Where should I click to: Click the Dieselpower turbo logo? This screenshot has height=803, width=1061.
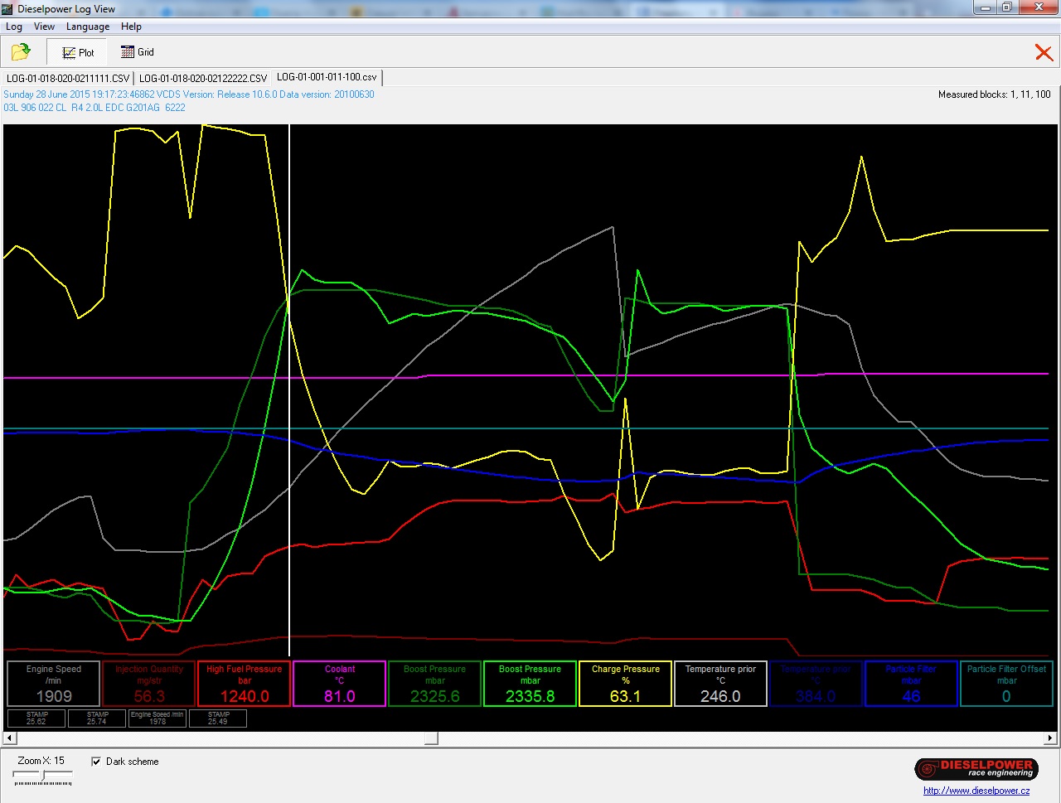point(975,768)
